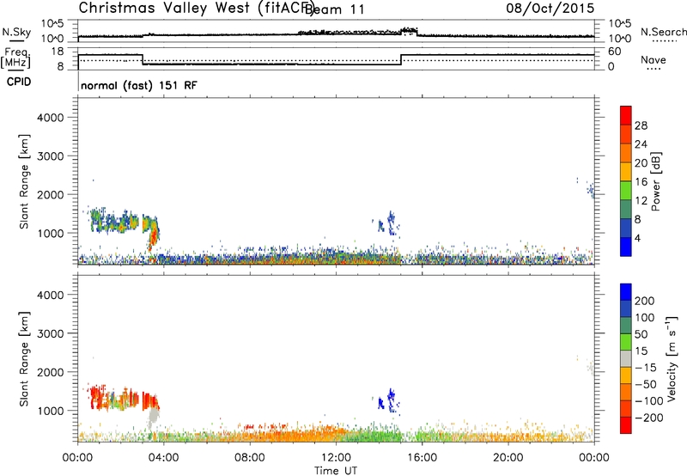
Task: Click the '28' label on the Power colorbar
Action: [x=641, y=125]
